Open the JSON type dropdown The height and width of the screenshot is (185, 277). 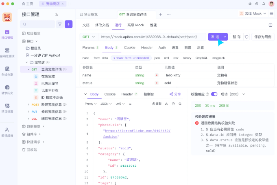click(106, 104)
